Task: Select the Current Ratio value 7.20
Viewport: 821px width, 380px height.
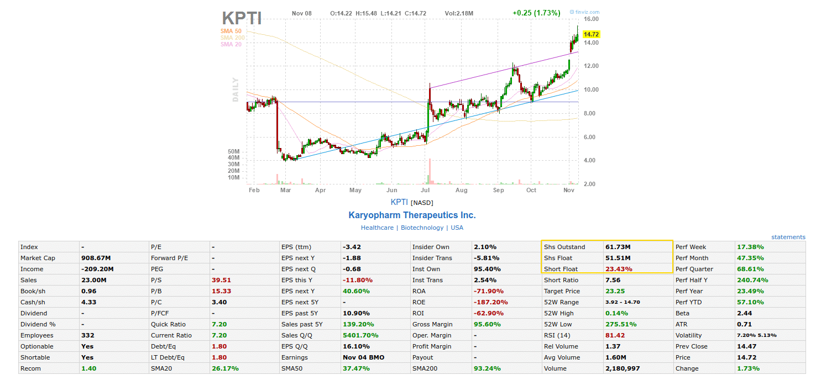Action: tap(219, 335)
